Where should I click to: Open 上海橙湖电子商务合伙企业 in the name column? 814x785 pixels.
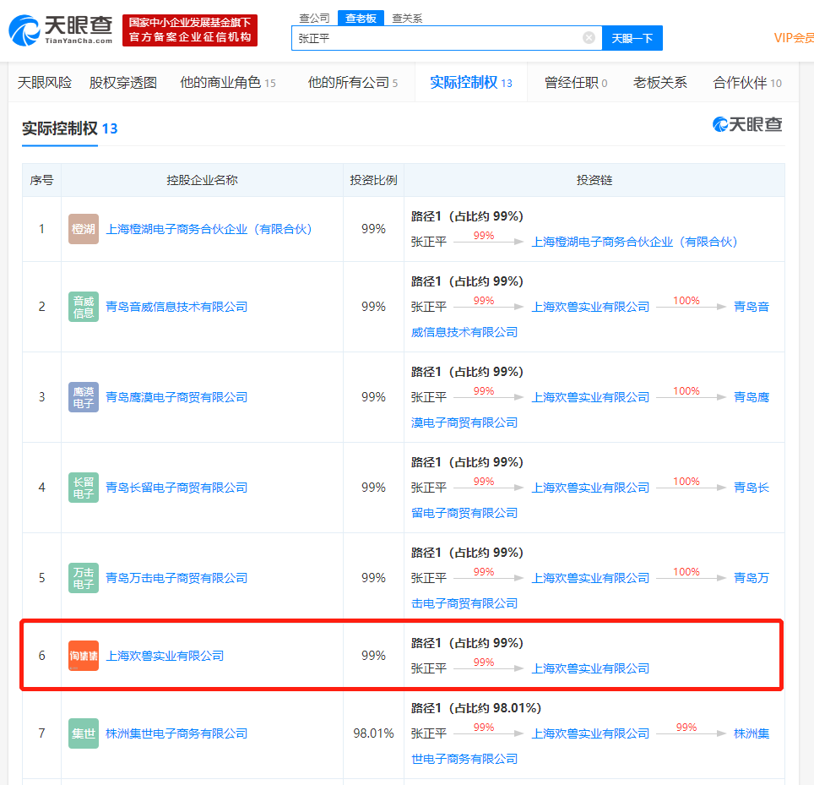(209, 229)
